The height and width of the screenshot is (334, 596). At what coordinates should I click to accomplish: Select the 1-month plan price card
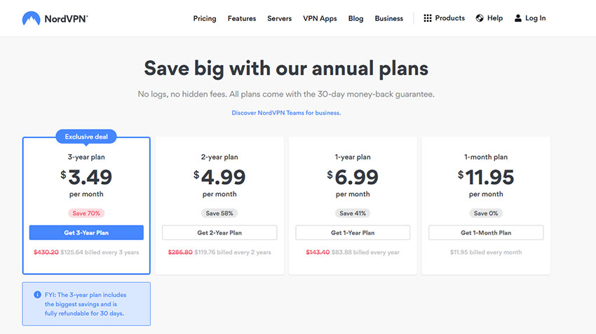[x=486, y=205]
